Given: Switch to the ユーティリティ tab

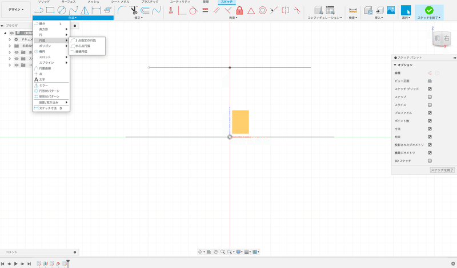Looking at the screenshot, I should click(x=180, y=2).
